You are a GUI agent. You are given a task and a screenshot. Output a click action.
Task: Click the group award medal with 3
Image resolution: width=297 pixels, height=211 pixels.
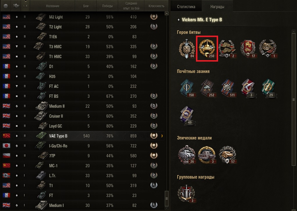[186, 193]
